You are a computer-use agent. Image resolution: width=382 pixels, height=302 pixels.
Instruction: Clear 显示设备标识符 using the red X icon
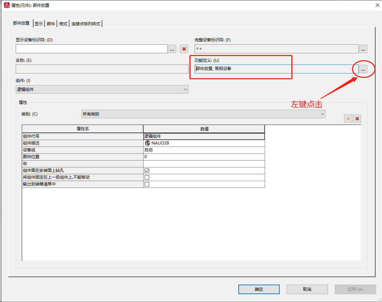(184, 49)
